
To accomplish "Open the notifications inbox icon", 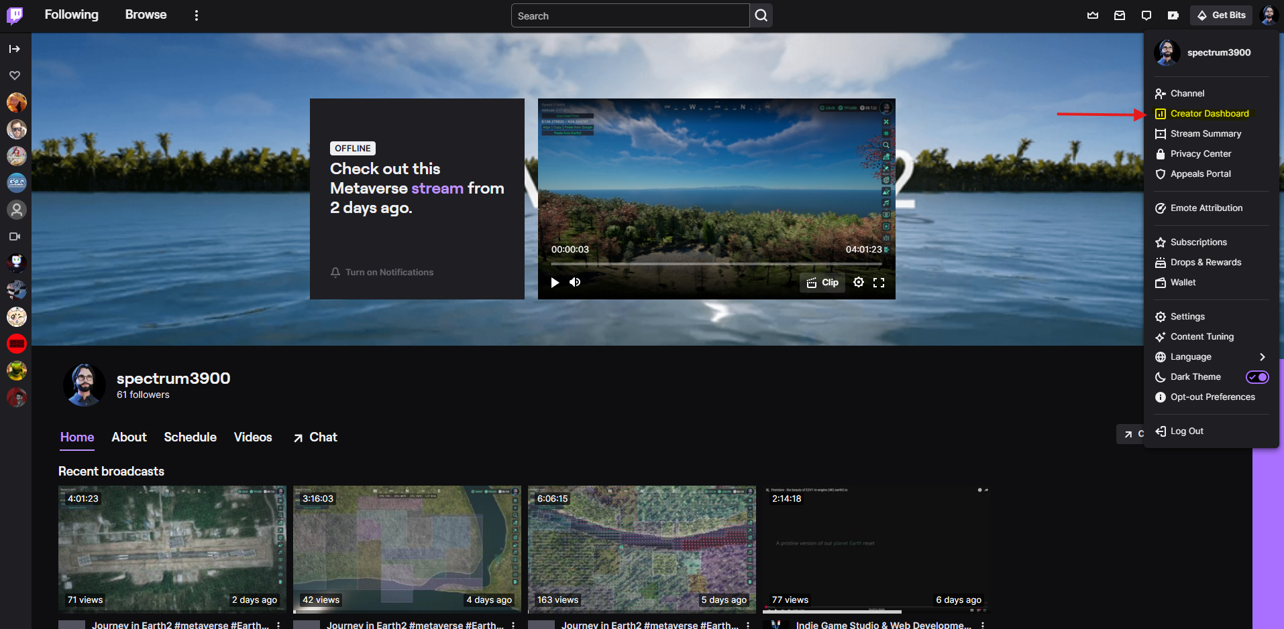I will 1120,15.
